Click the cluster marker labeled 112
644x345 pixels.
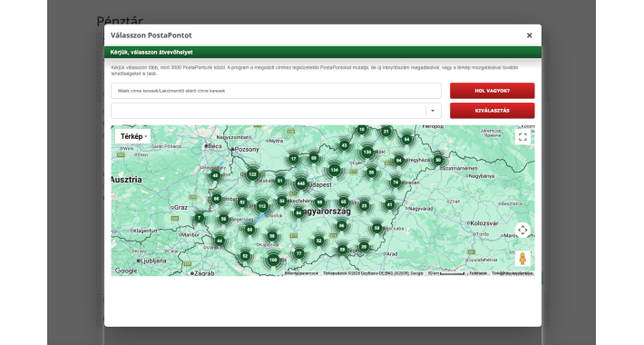pyautogui.click(x=262, y=206)
